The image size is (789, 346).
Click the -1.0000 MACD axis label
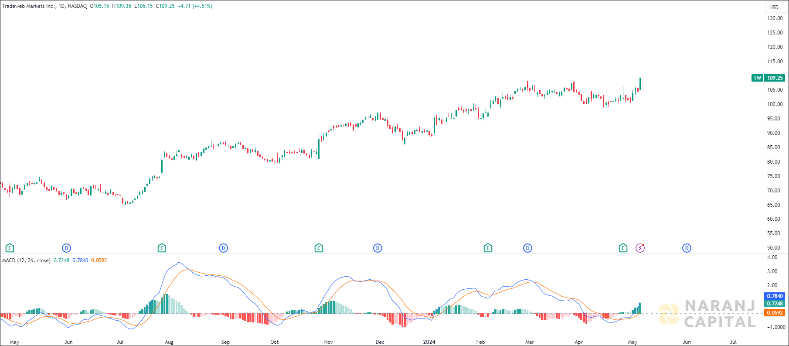click(775, 327)
